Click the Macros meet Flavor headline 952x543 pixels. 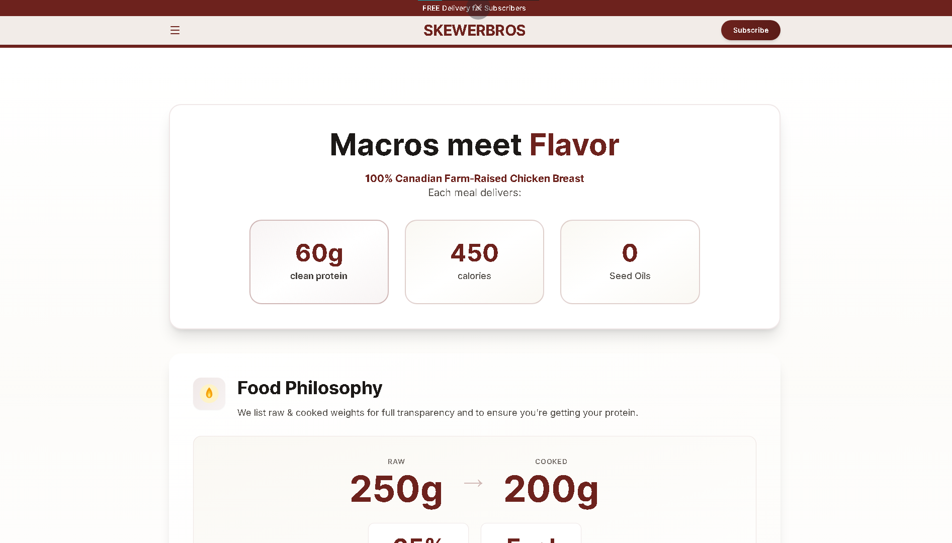pos(474,145)
